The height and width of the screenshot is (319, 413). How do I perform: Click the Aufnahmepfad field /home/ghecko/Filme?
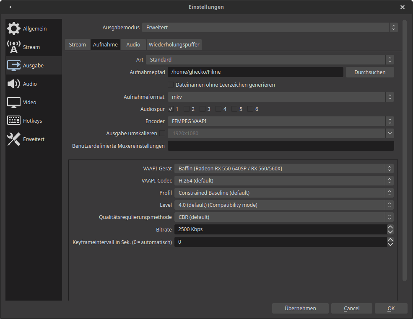tap(255, 72)
